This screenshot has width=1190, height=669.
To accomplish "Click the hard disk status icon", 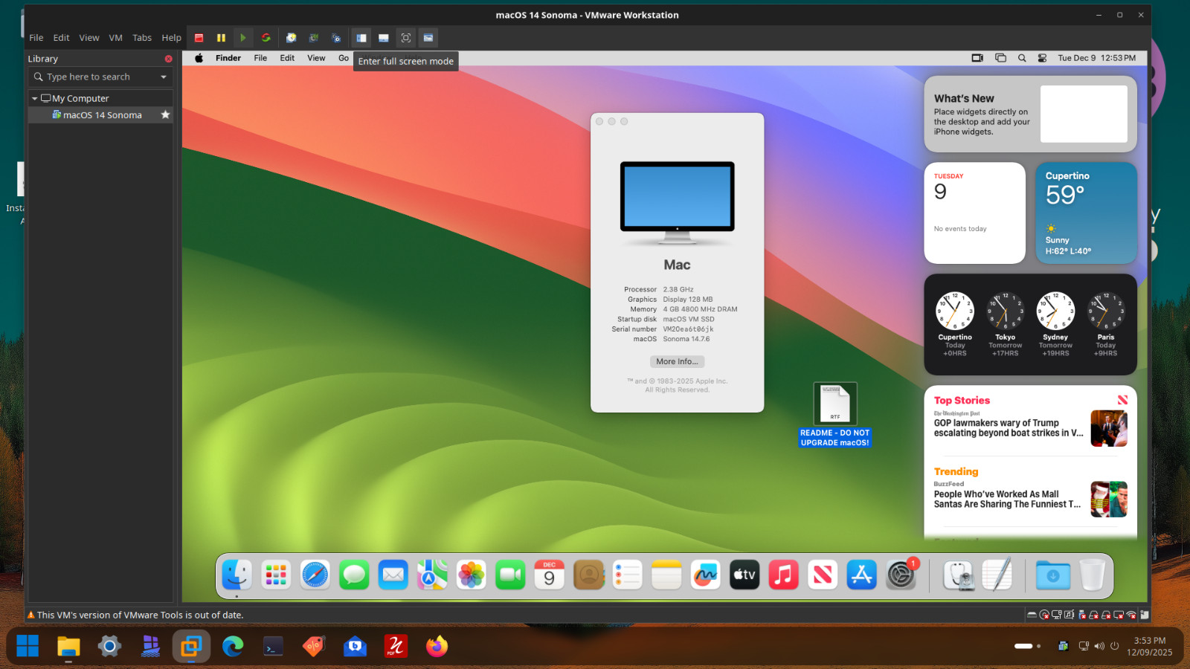I will pos(1032,615).
